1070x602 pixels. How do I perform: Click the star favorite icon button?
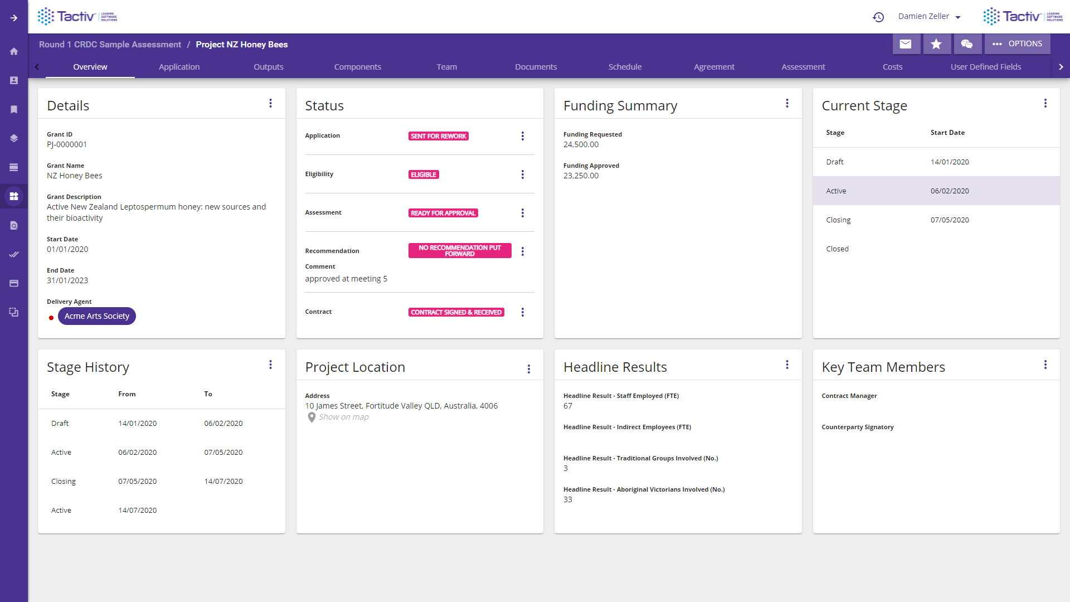pyautogui.click(x=936, y=44)
